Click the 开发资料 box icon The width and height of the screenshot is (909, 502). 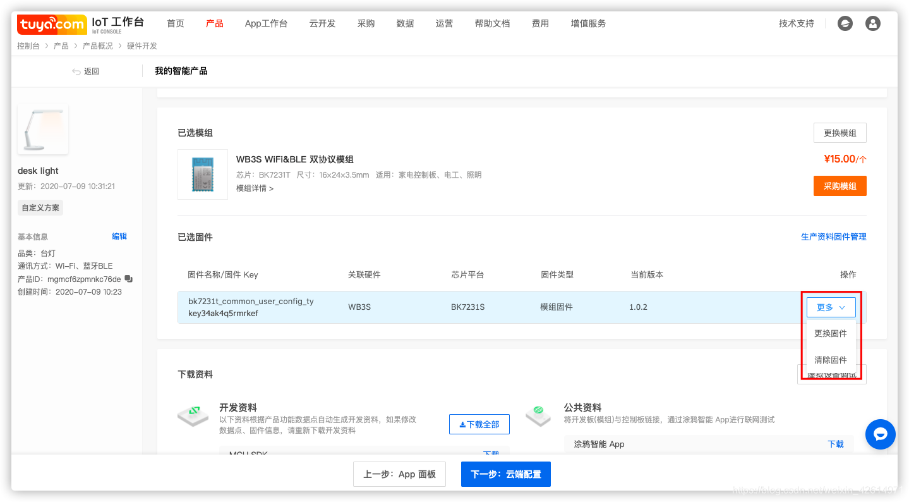coord(193,416)
